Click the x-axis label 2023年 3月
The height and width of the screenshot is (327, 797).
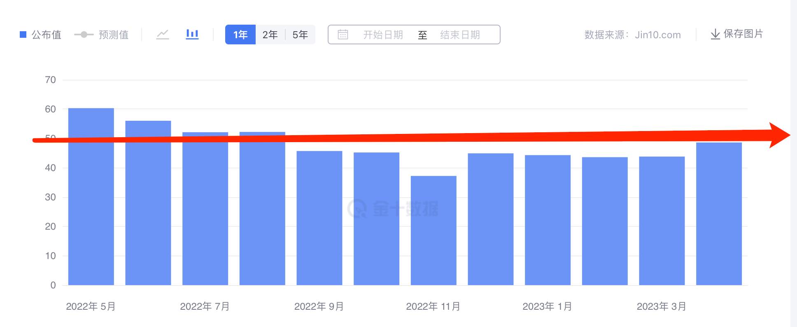point(661,306)
